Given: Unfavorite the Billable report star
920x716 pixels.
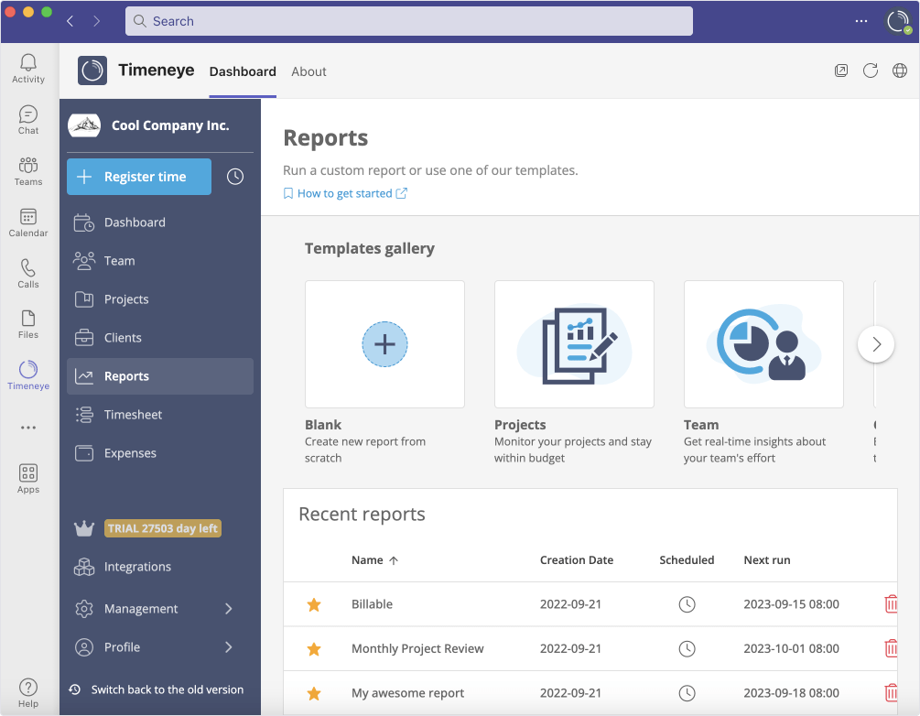Looking at the screenshot, I should coord(314,604).
